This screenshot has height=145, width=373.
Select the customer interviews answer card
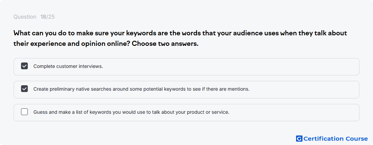tap(186, 67)
